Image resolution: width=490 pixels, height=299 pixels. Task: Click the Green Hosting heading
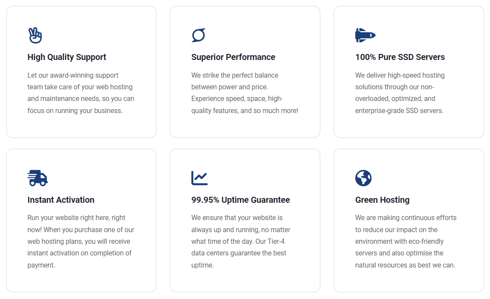pyautogui.click(x=382, y=200)
